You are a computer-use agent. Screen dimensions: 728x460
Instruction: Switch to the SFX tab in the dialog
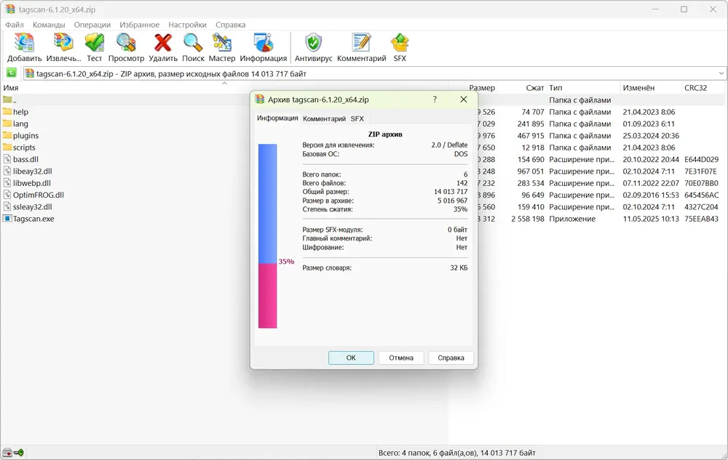coord(357,119)
